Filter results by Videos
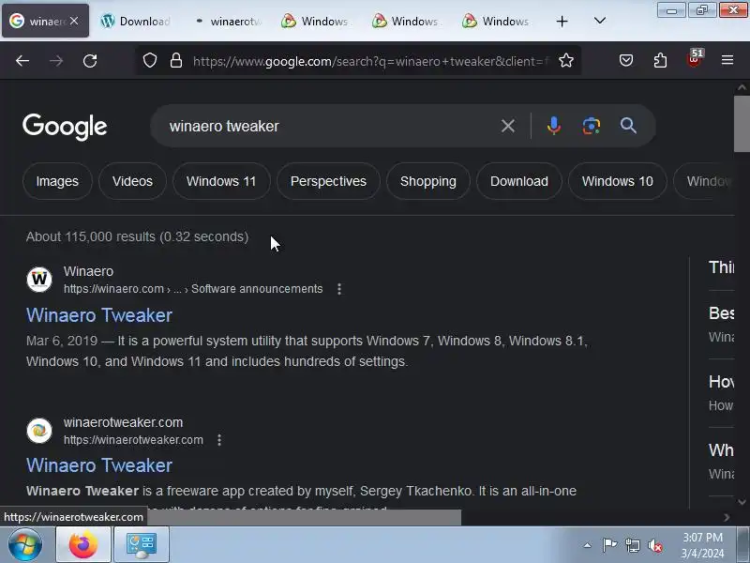The image size is (750, 563). pyautogui.click(x=132, y=181)
